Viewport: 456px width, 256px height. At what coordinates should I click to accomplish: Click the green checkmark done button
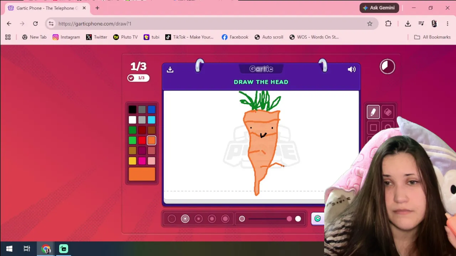click(317, 219)
